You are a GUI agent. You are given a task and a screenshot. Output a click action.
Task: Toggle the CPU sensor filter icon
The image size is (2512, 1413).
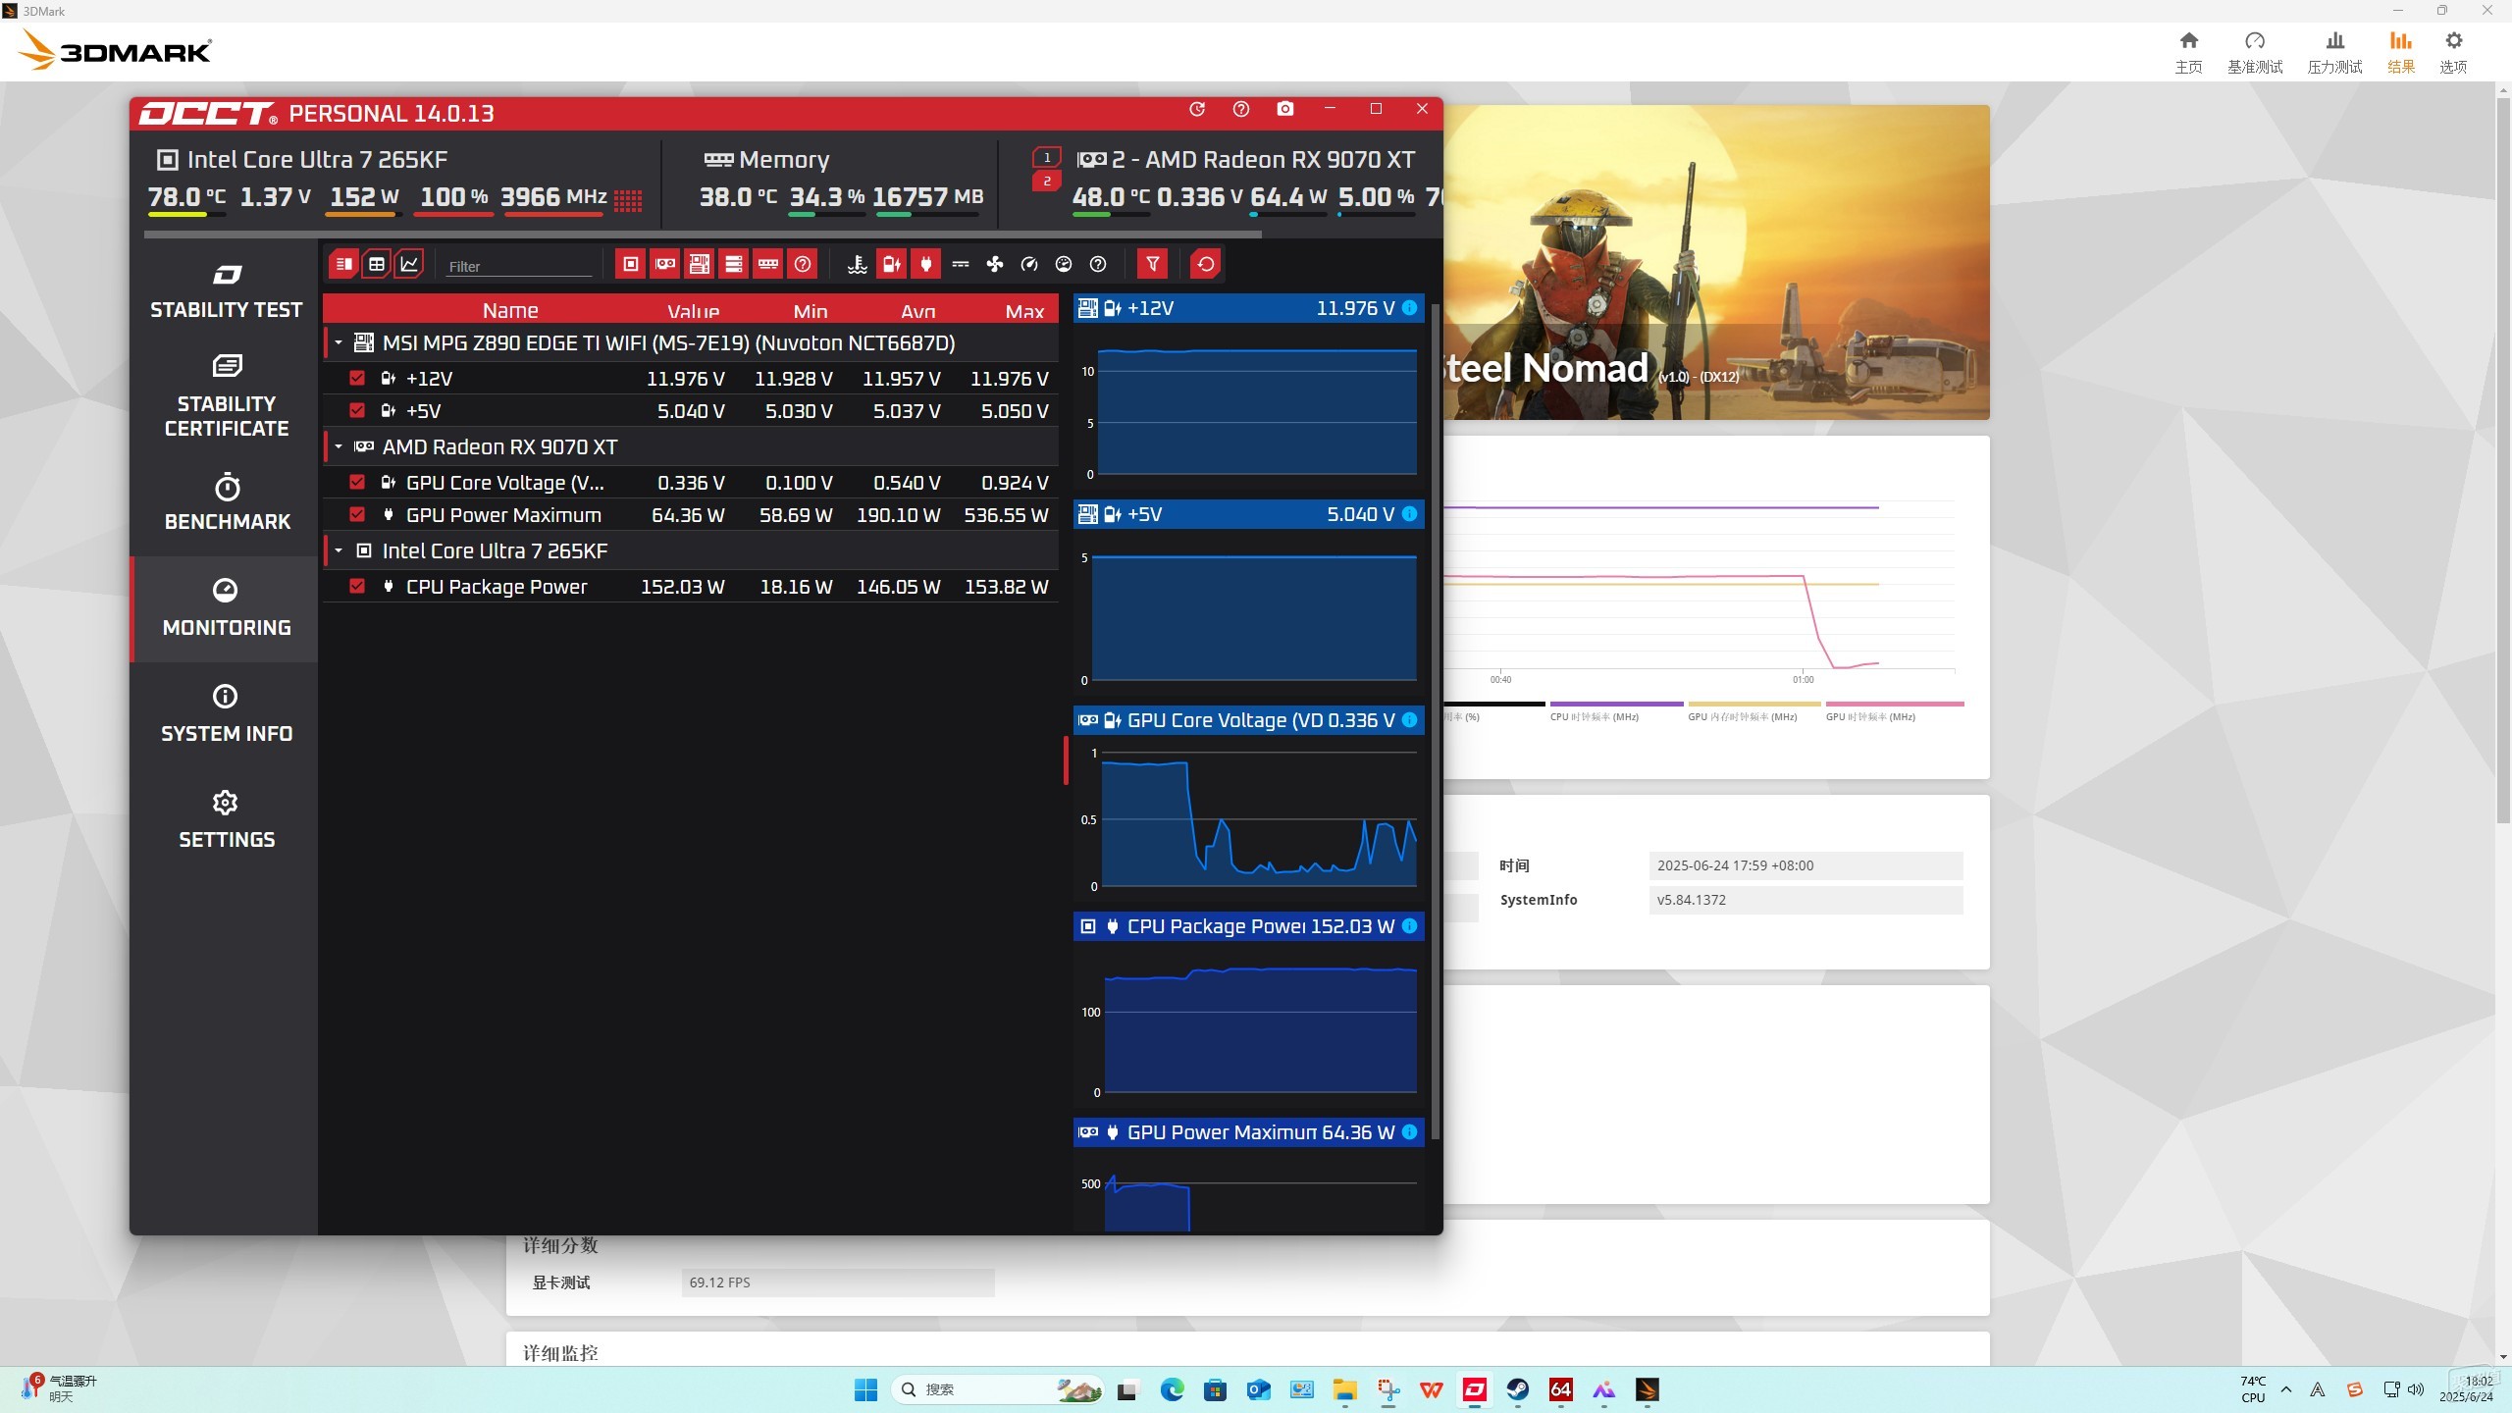(x=631, y=264)
